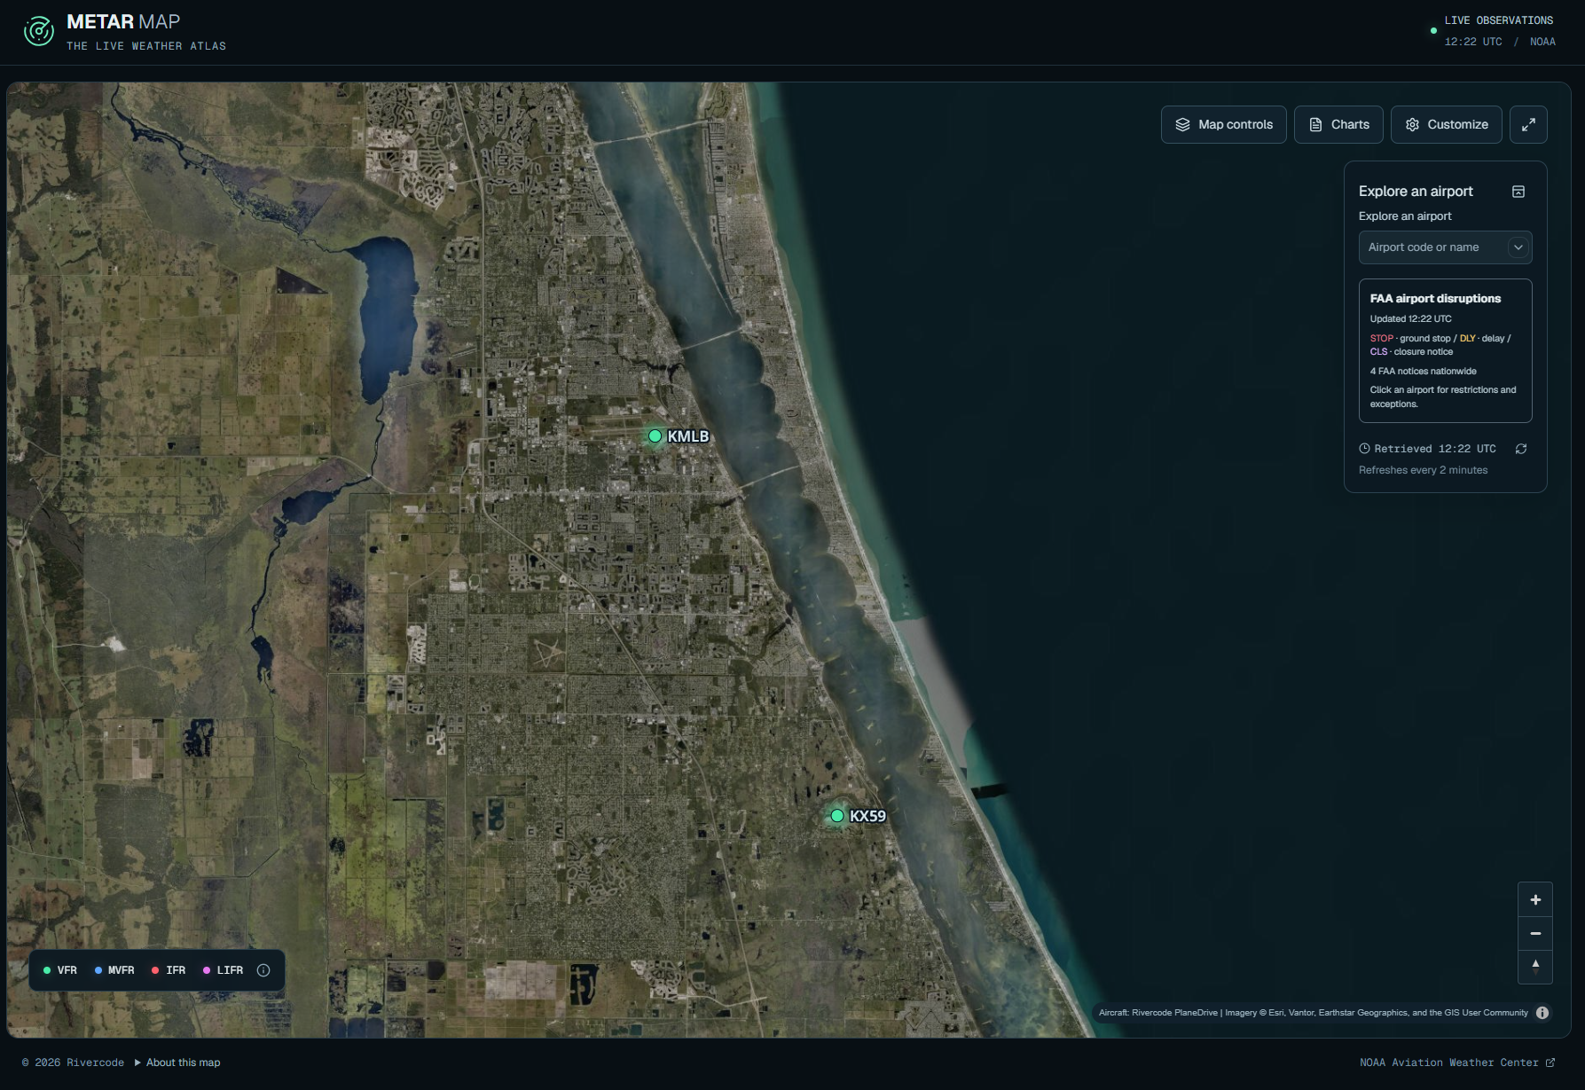Select the KX59 airport marker
The width and height of the screenshot is (1585, 1090).
click(x=837, y=816)
